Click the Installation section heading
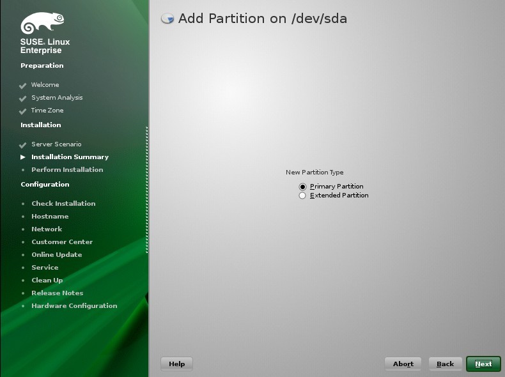 [40, 125]
